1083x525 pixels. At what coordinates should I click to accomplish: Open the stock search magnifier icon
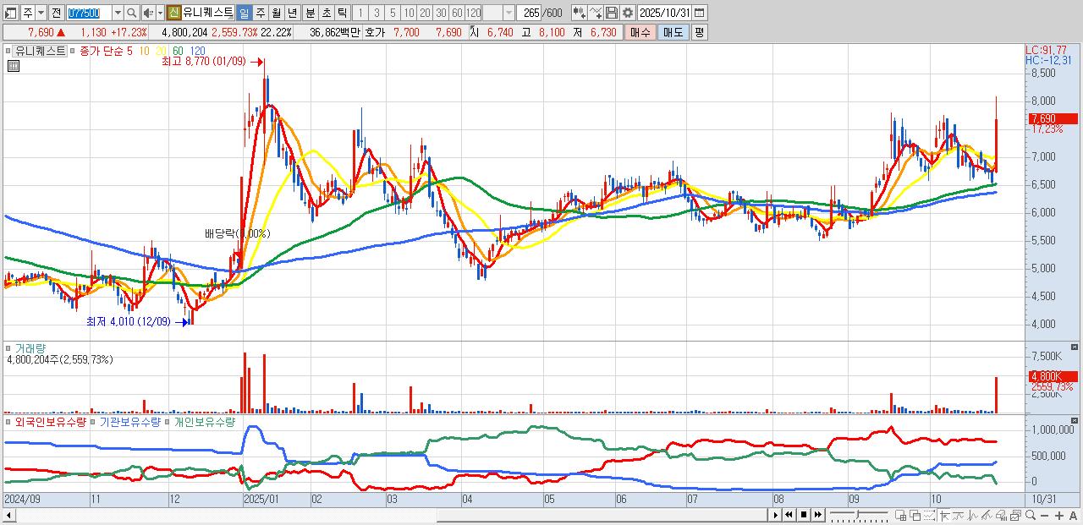pos(131,13)
